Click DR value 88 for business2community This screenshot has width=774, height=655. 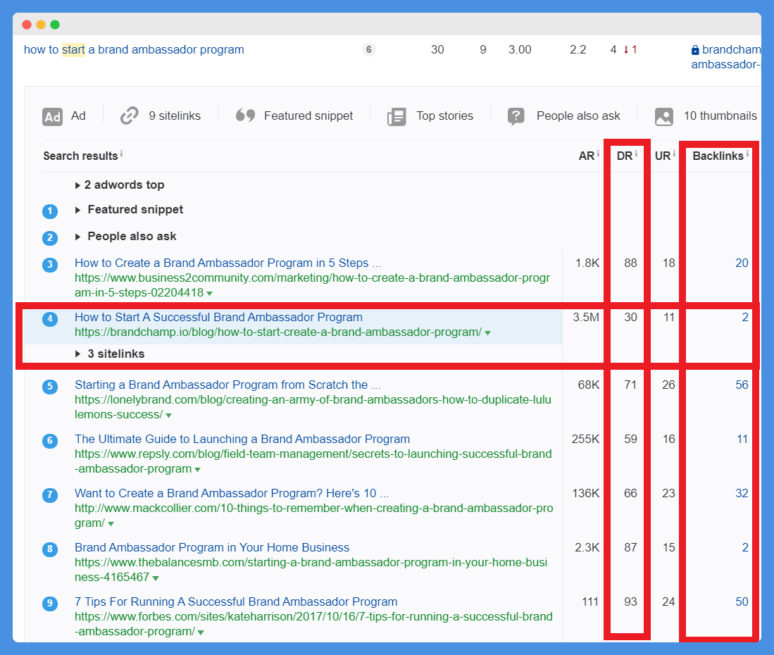630,263
